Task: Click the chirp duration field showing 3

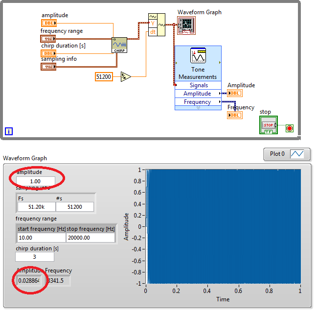Action: click(35, 257)
